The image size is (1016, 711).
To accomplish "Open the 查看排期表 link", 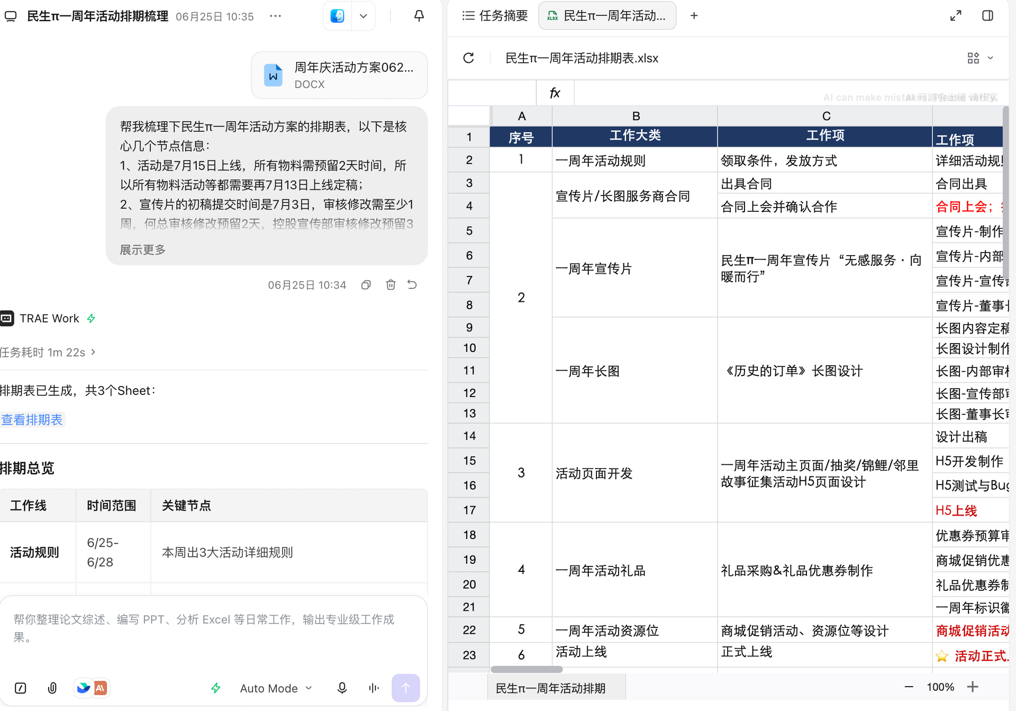I will coord(32,420).
